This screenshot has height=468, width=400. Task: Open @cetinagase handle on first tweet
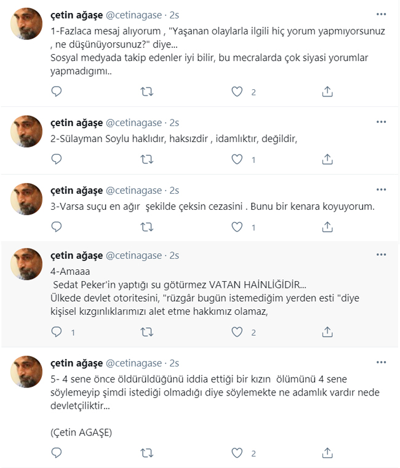tap(134, 15)
